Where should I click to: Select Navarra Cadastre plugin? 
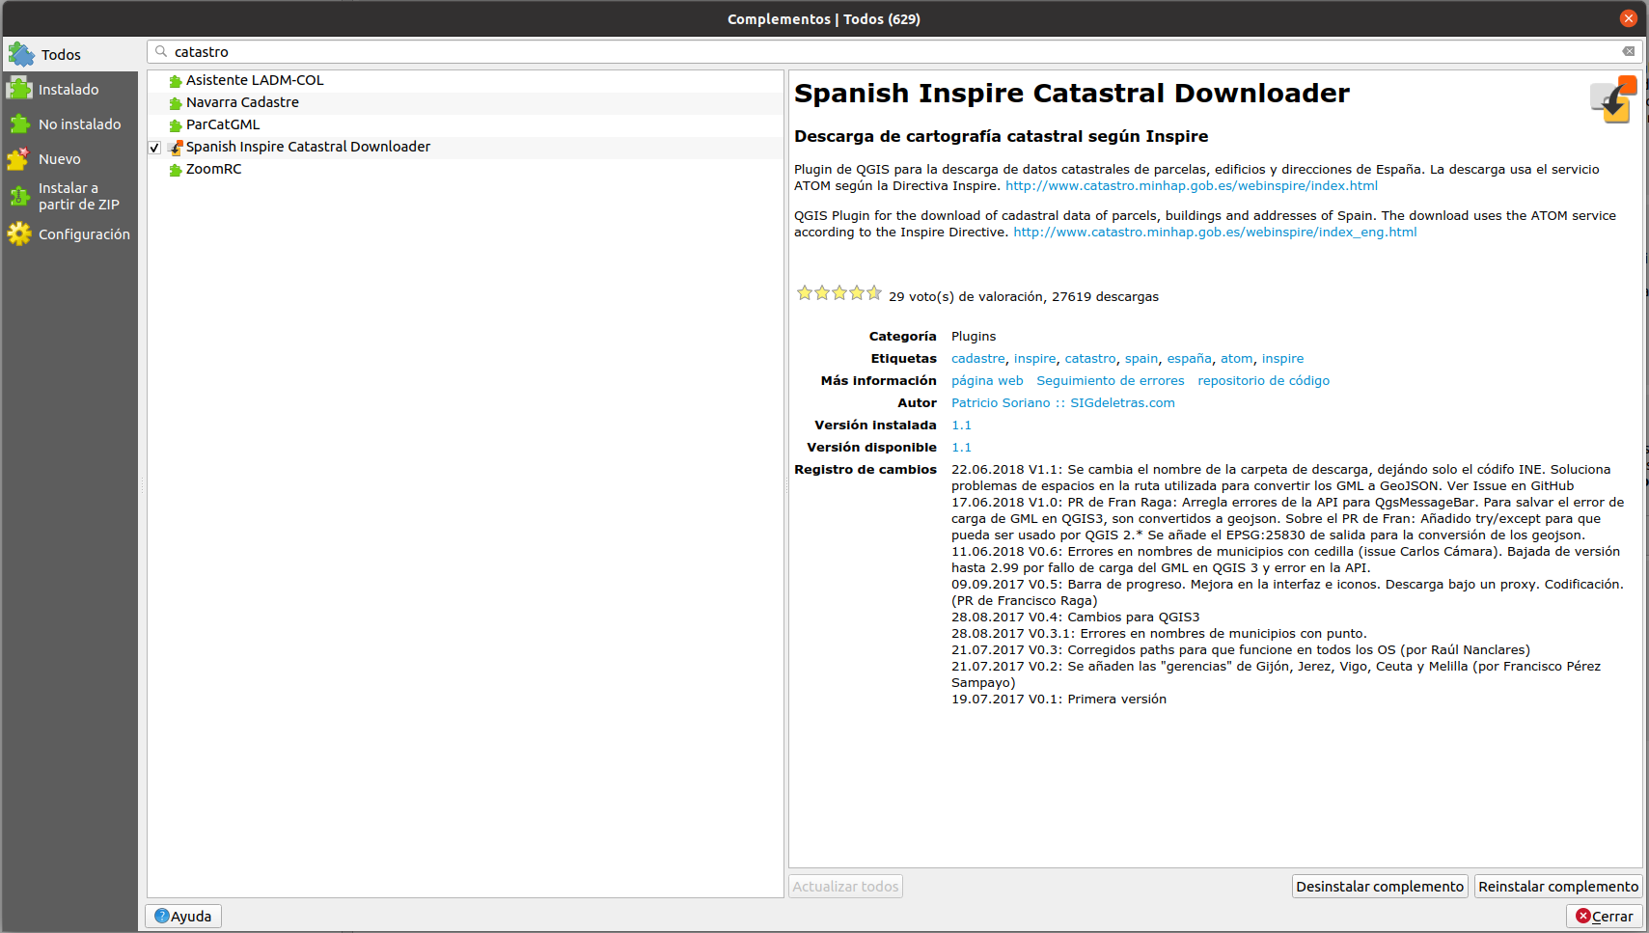465,102
